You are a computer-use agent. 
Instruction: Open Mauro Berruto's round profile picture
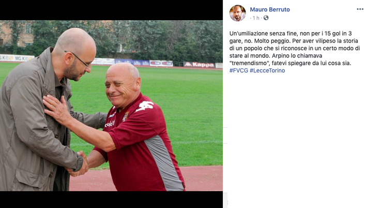click(238, 13)
